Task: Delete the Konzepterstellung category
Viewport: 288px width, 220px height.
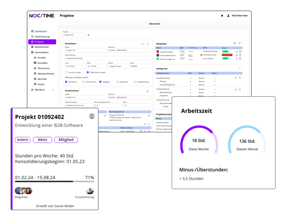Action: (240, 78)
